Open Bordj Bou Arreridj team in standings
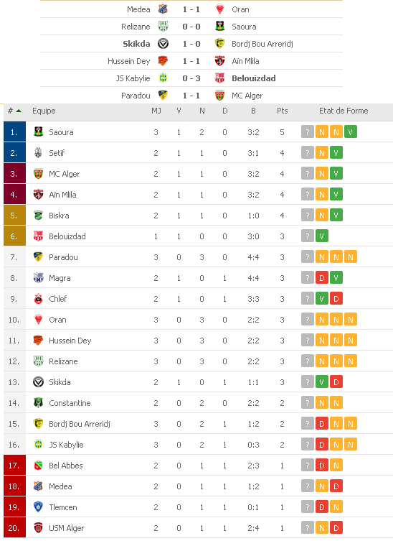 [x=79, y=424]
